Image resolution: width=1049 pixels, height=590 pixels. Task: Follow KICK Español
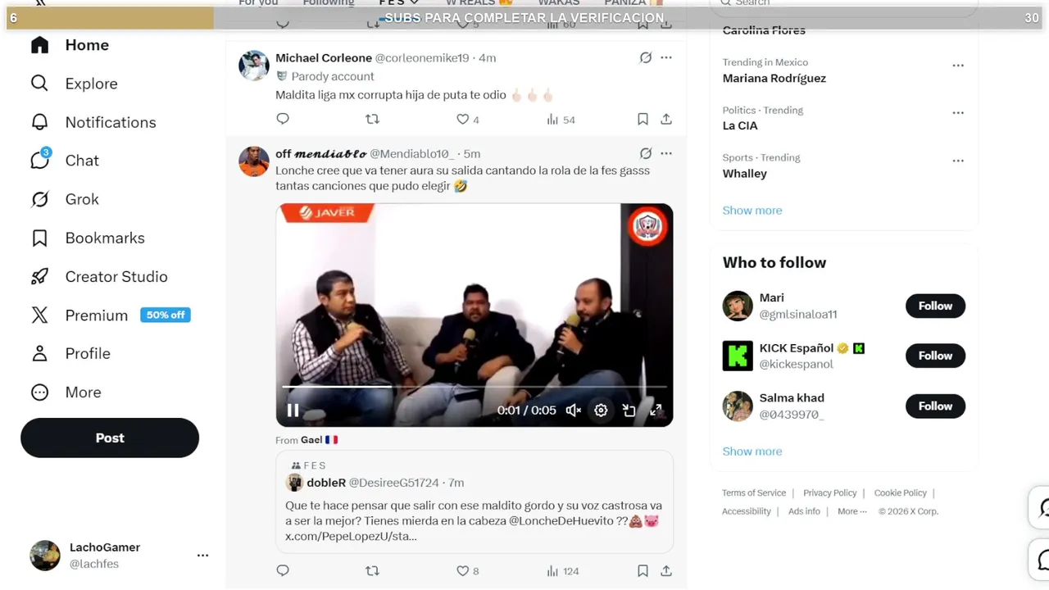click(x=935, y=356)
